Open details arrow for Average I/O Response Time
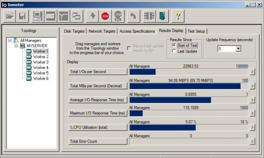Viewport: 264px width, 158px height. pyautogui.click(x=252, y=100)
